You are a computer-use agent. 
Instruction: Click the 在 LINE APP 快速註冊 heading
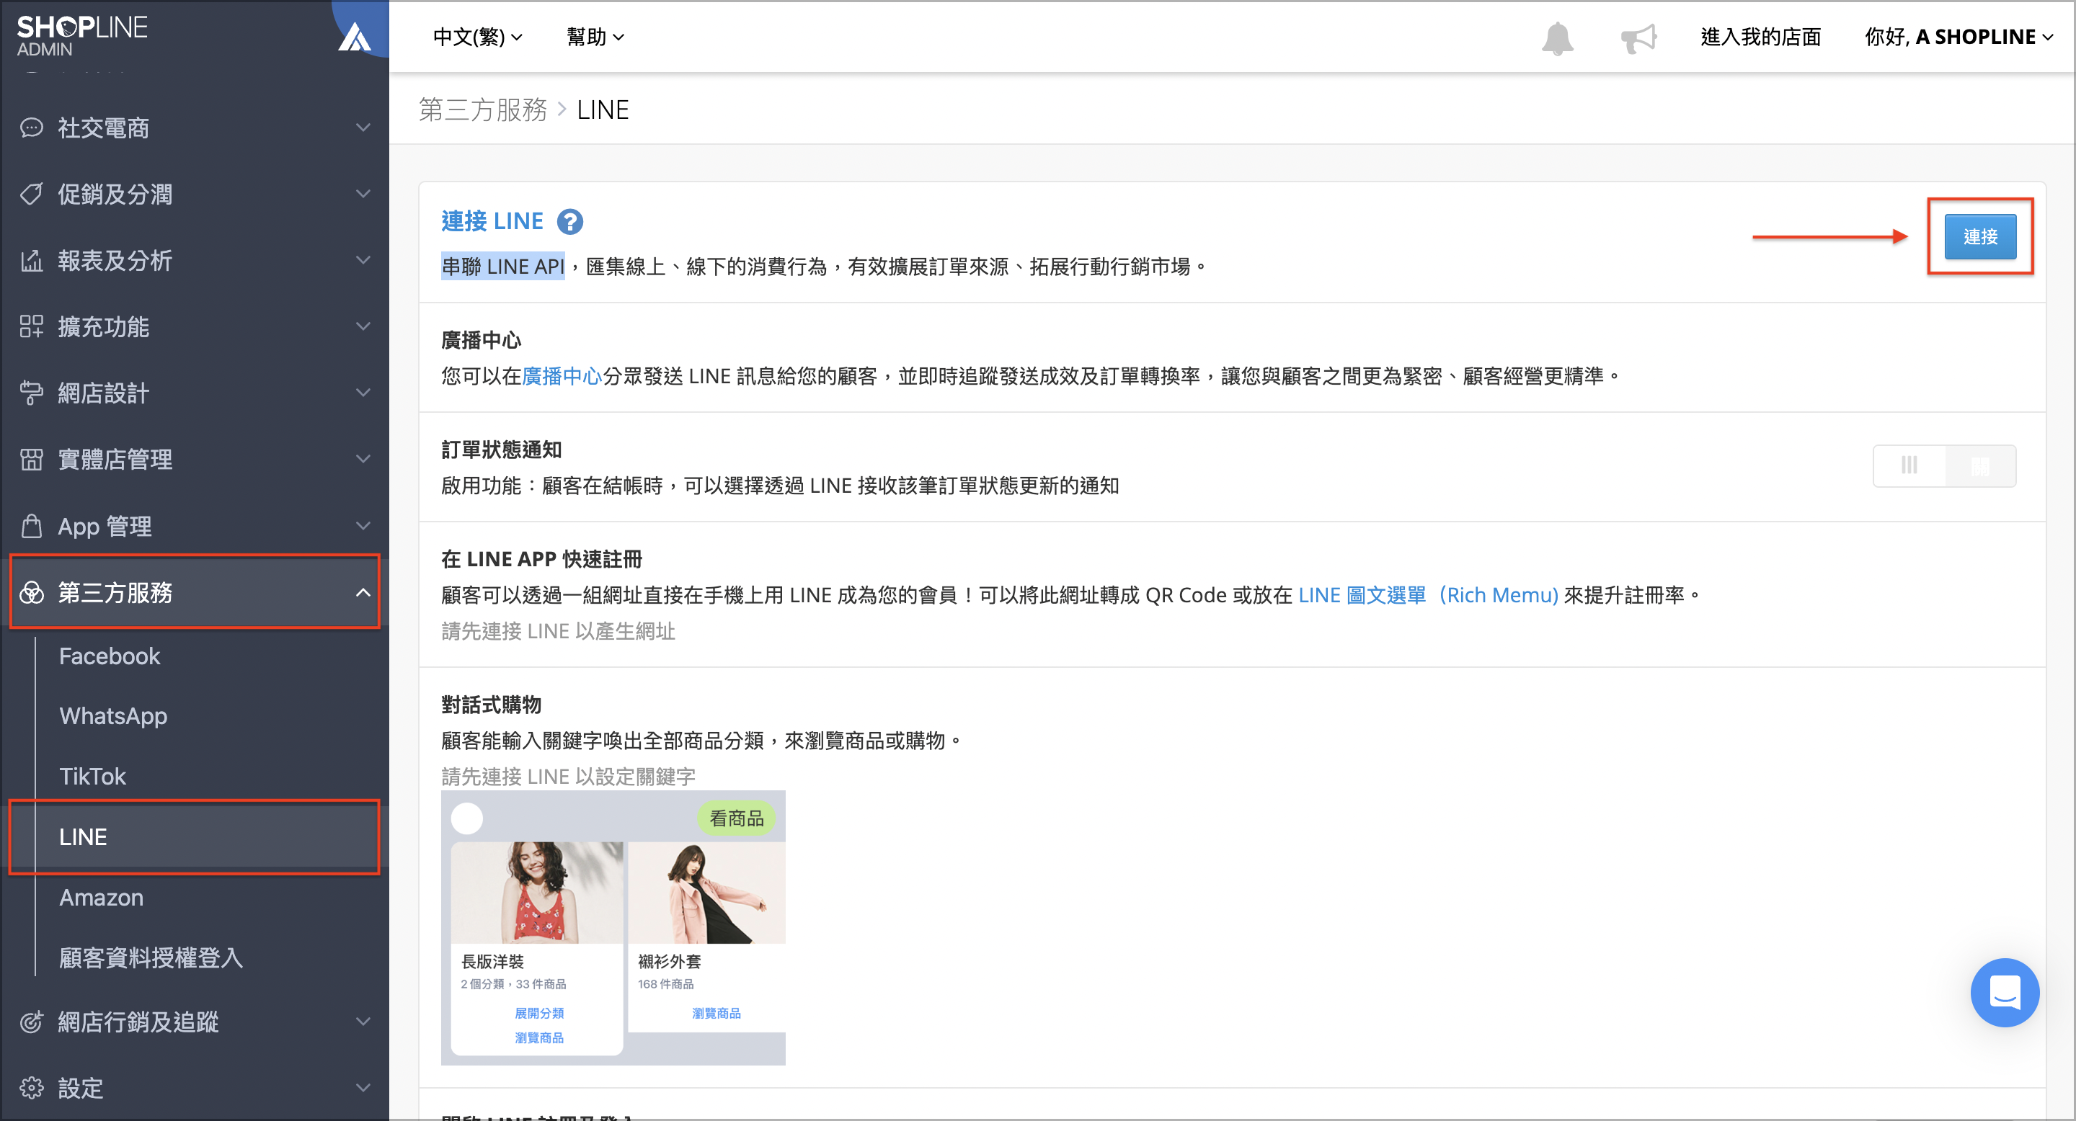tap(541, 559)
